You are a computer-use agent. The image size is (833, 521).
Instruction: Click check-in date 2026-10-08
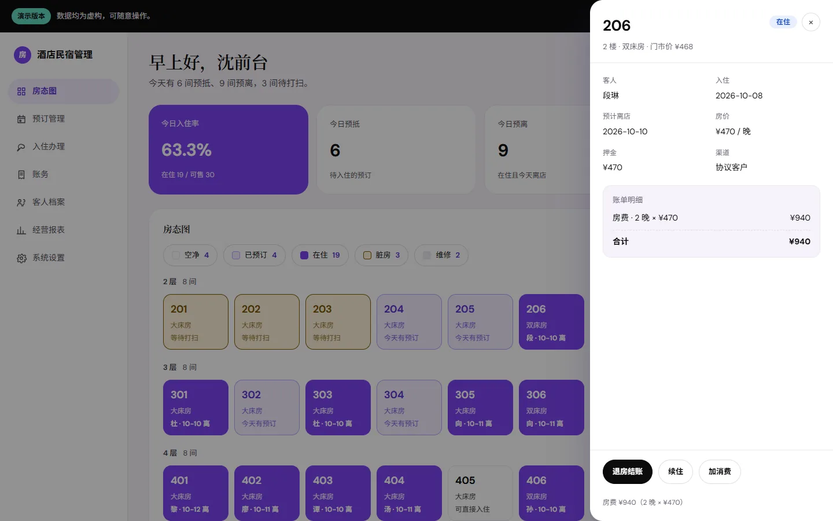(739, 96)
